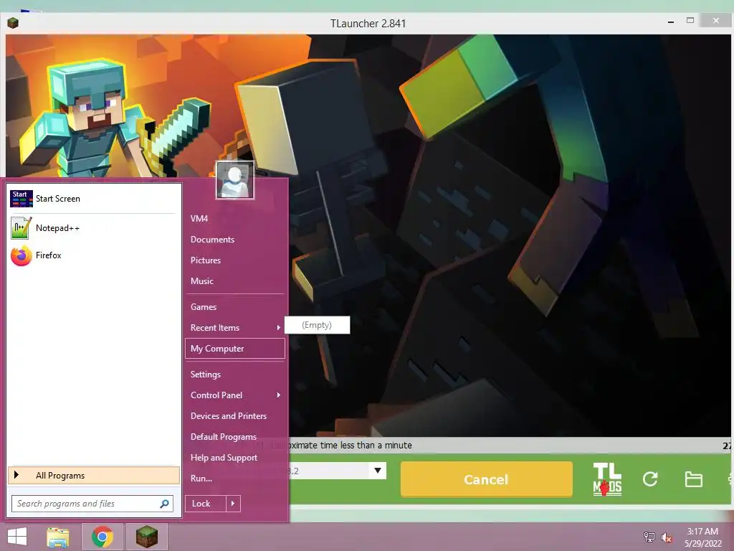Click the magnifier search icon
The width and height of the screenshot is (734, 551).
tap(165, 504)
